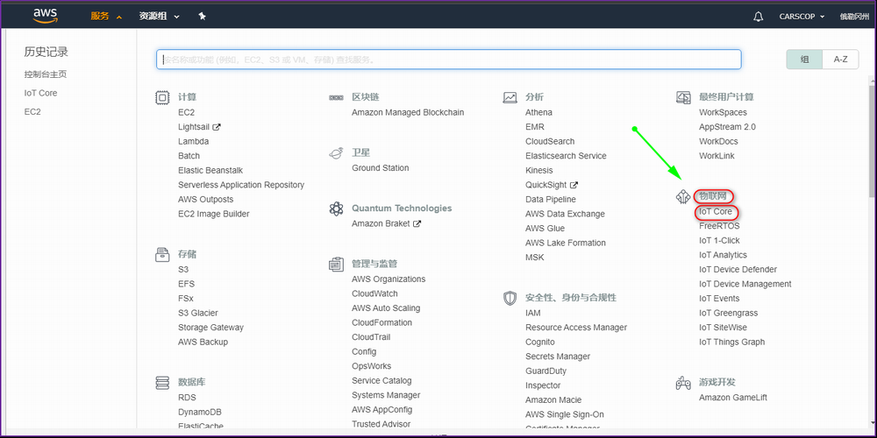Open 控制台主页 from history
The height and width of the screenshot is (438, 877).
46,74
